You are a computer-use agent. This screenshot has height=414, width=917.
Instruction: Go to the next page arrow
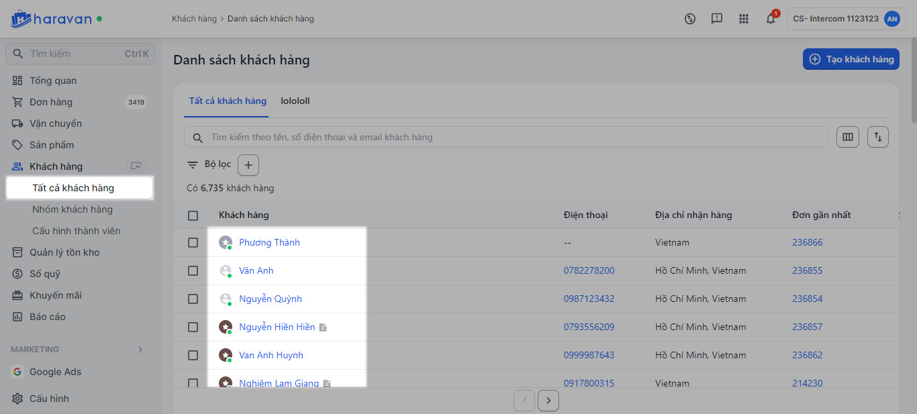pyautogui.click(x=548, y=401)
